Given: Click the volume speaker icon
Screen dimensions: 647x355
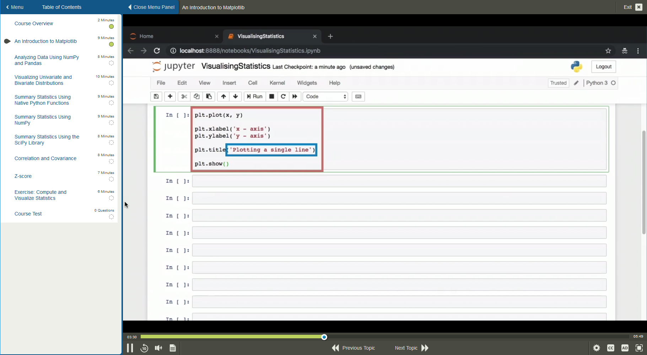Looking at the screenshot, I should [158, 348].
